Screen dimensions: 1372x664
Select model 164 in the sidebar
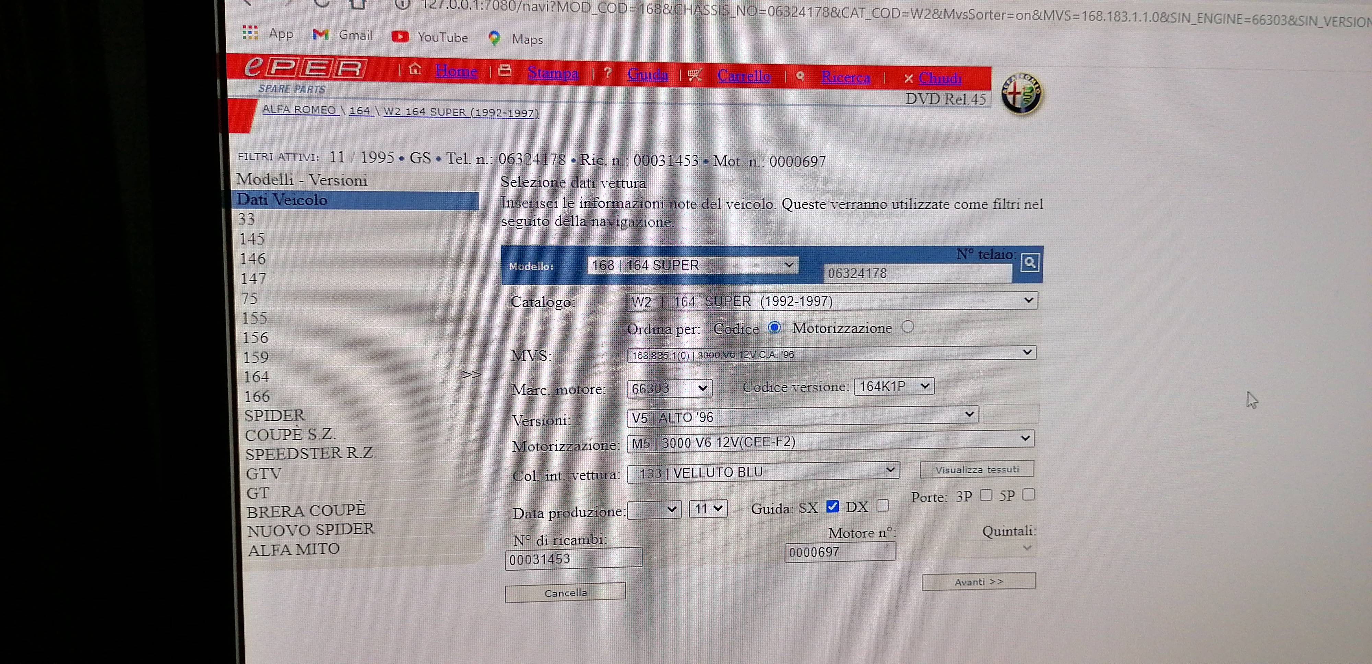pos(256,377)
